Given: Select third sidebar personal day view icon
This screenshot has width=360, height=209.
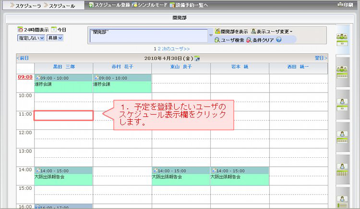Looking at the screenshot, I should (x=342, y=104).
